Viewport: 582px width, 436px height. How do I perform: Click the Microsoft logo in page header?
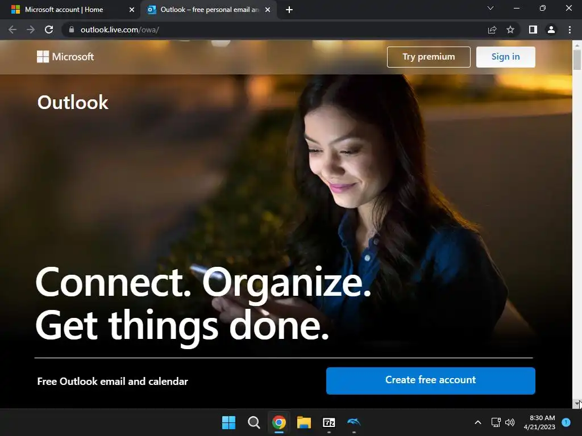(65, 57)
